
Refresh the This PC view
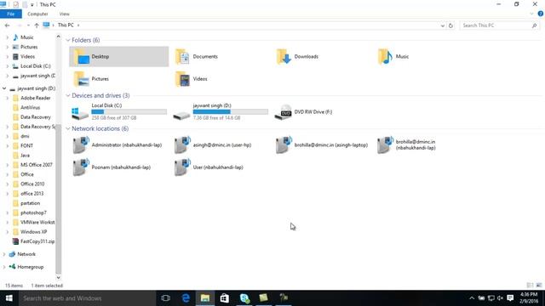450,25
